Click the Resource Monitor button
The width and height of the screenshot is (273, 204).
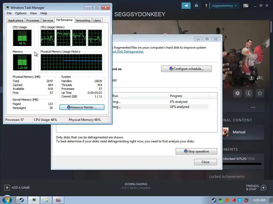(x=82, y=107)
